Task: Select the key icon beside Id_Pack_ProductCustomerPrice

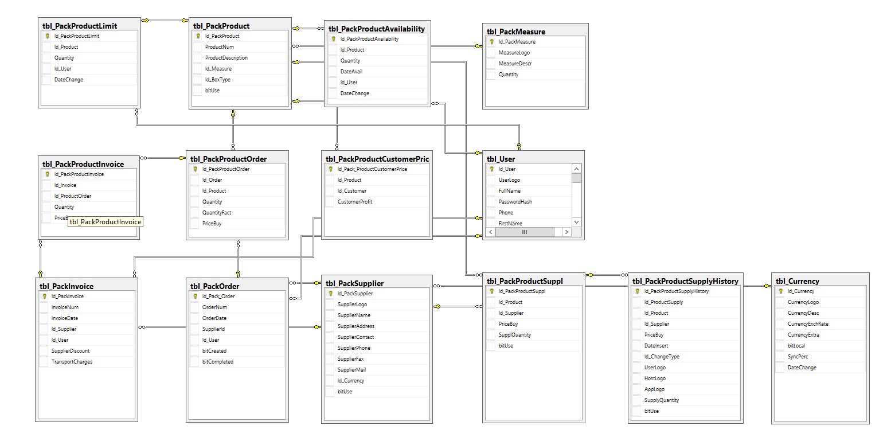Action: 330,169
